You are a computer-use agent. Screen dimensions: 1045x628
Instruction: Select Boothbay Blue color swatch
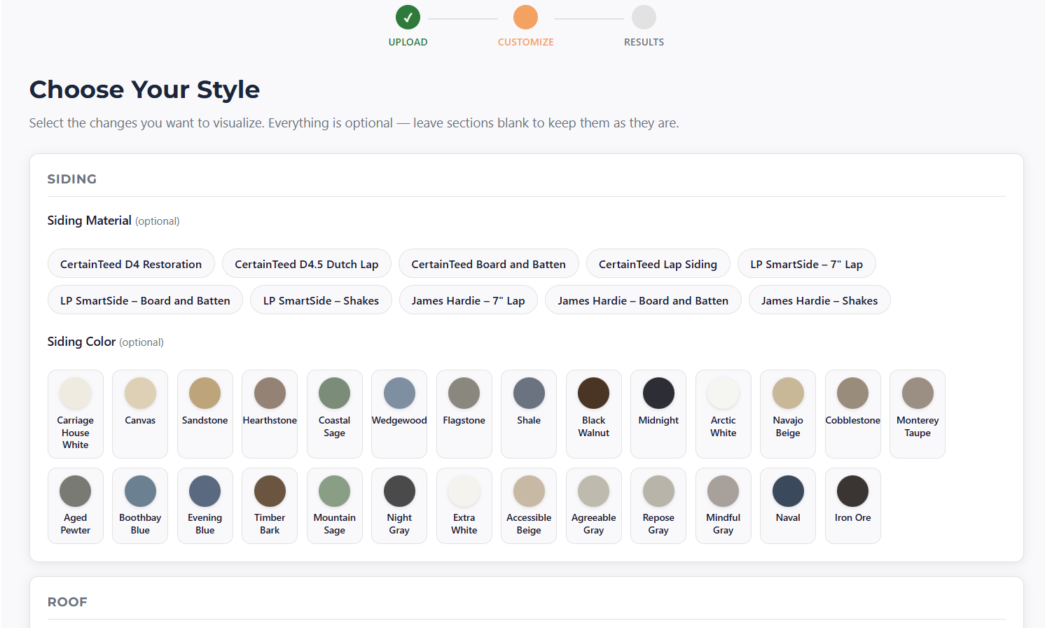(x=140, y=505)
